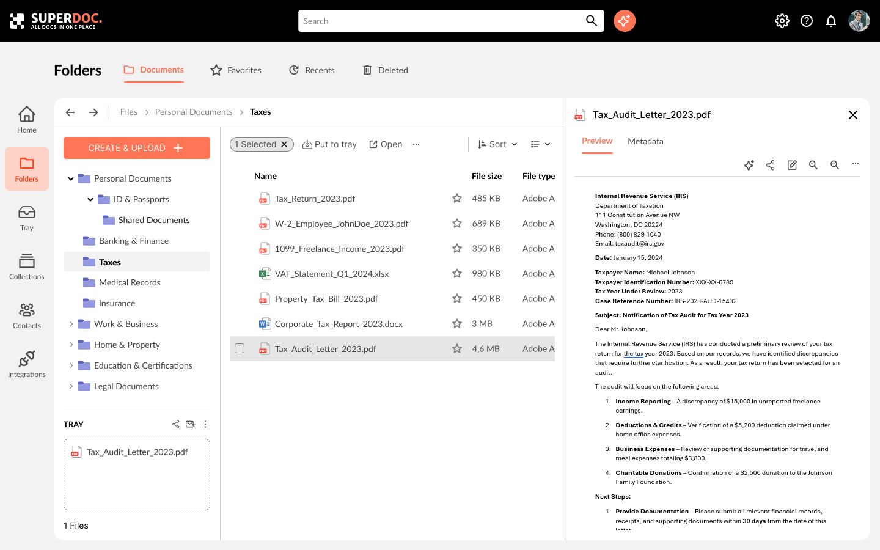Click the Put to tray button
880x550 pixels.
[329, 144]
